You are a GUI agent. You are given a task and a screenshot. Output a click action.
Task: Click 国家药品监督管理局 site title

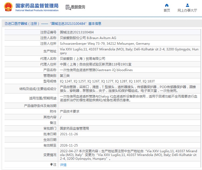[37, 6]
